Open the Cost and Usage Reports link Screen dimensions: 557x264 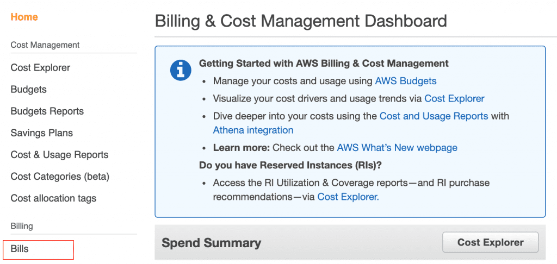pos(434,116)
